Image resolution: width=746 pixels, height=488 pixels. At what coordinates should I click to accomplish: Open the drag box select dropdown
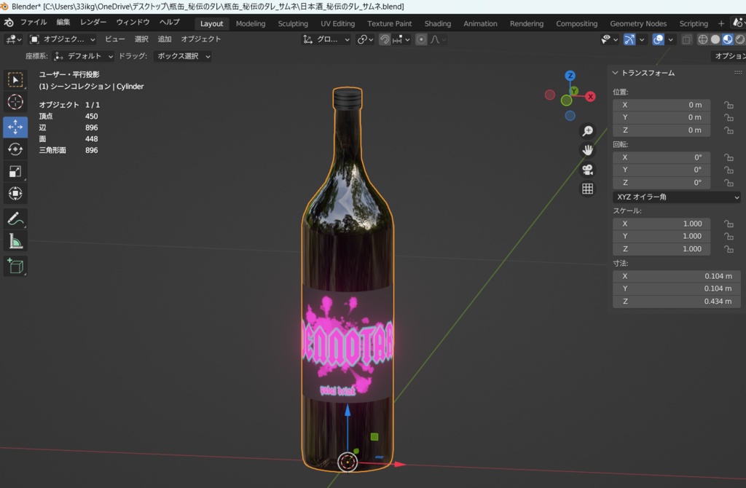click(x=183, y=56)
